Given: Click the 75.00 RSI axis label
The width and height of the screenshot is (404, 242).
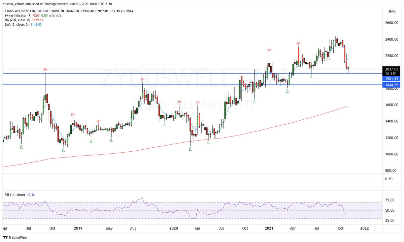Looking at the screenshot, I should tap(390, 200).
